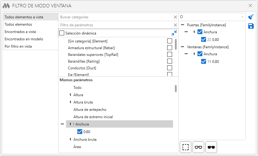Uncheck the 0.80 value under 1 Anchura
The image size is (258, 156).
(x=80, y=132)
